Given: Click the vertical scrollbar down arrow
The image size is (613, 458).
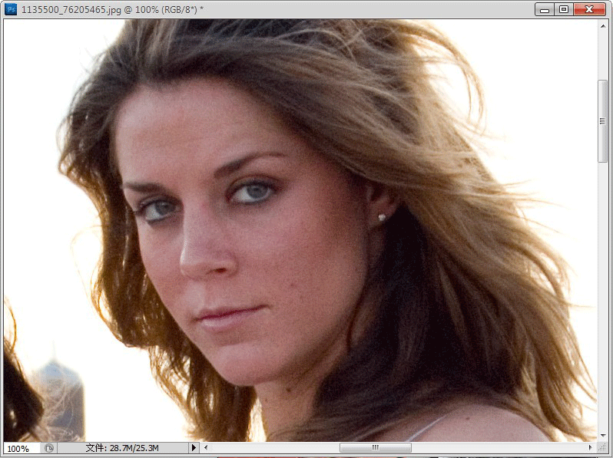Looking at the screenshot, I should pos(603,436).
